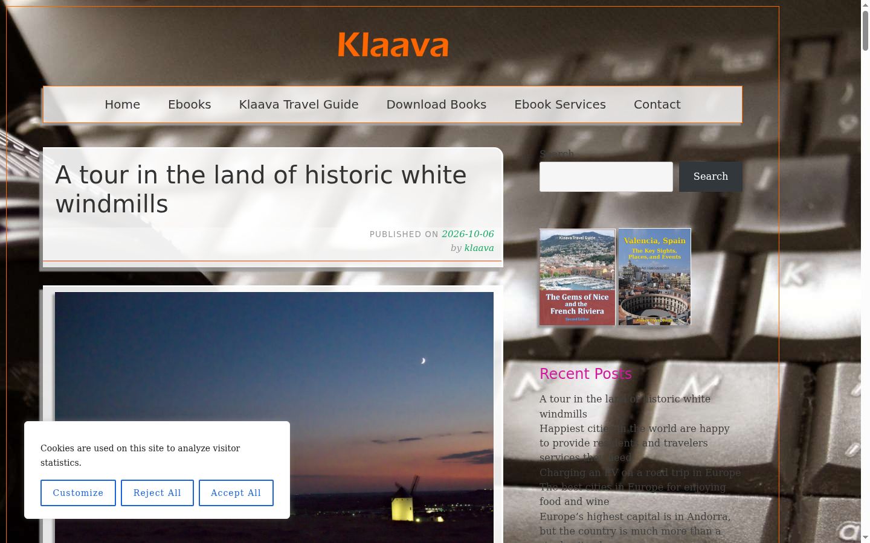Click the Search button
This screenshot has height=543, width=870.
click(710, 177)
